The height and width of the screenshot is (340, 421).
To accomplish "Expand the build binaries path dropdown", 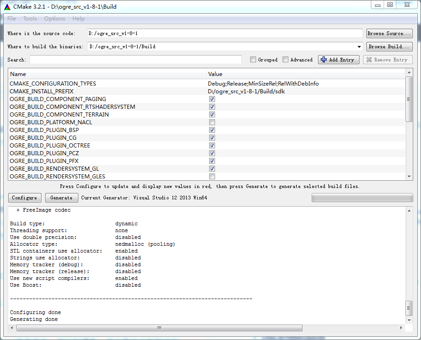I will pos(359,46).
